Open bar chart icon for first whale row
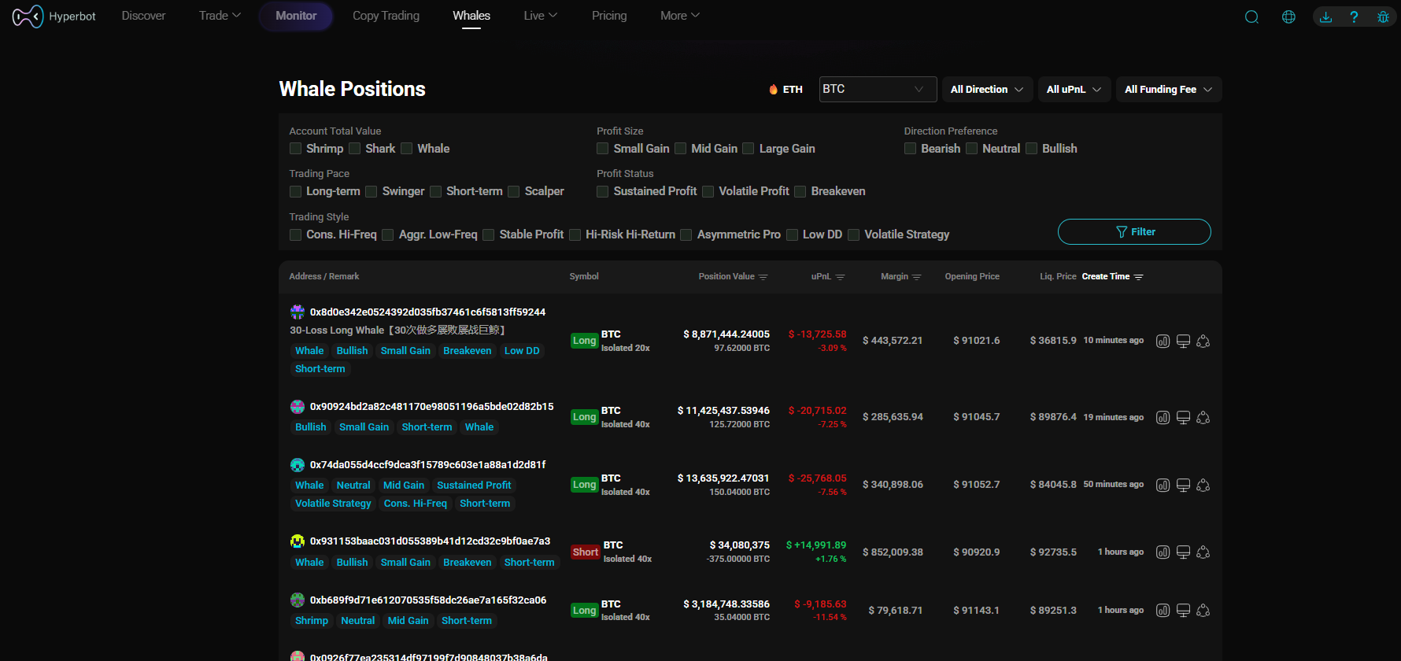This screenshot has width=1401, height=661. (1163, 341)
